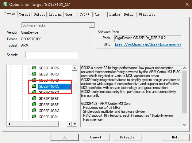Click device list scroll right arrow
Viewport: 192px width, 143px height.
pos(69,124)
